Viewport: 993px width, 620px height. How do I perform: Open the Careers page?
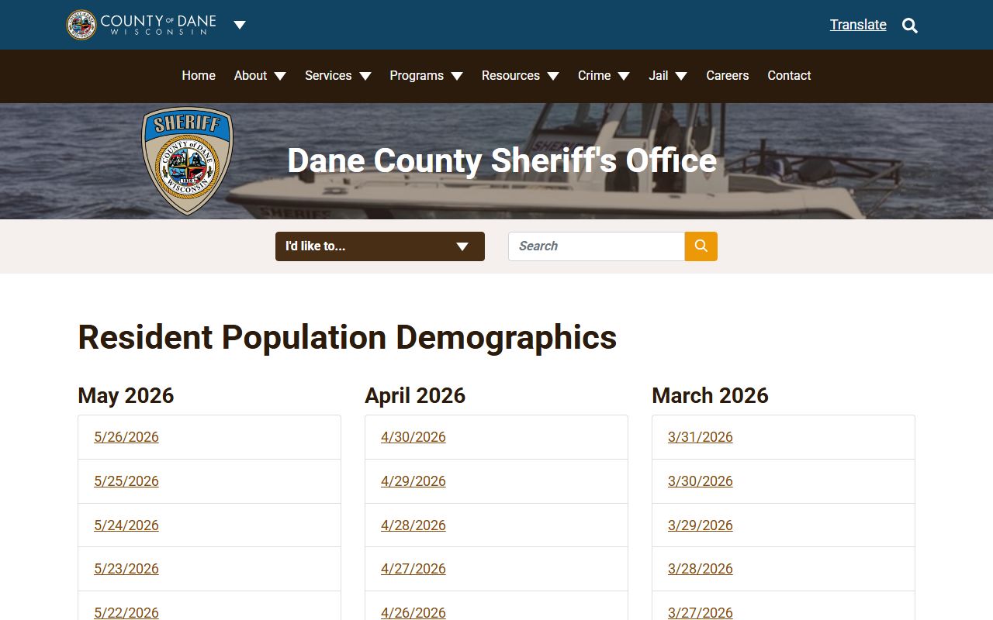pyautogui.click(x=727, y=75)
